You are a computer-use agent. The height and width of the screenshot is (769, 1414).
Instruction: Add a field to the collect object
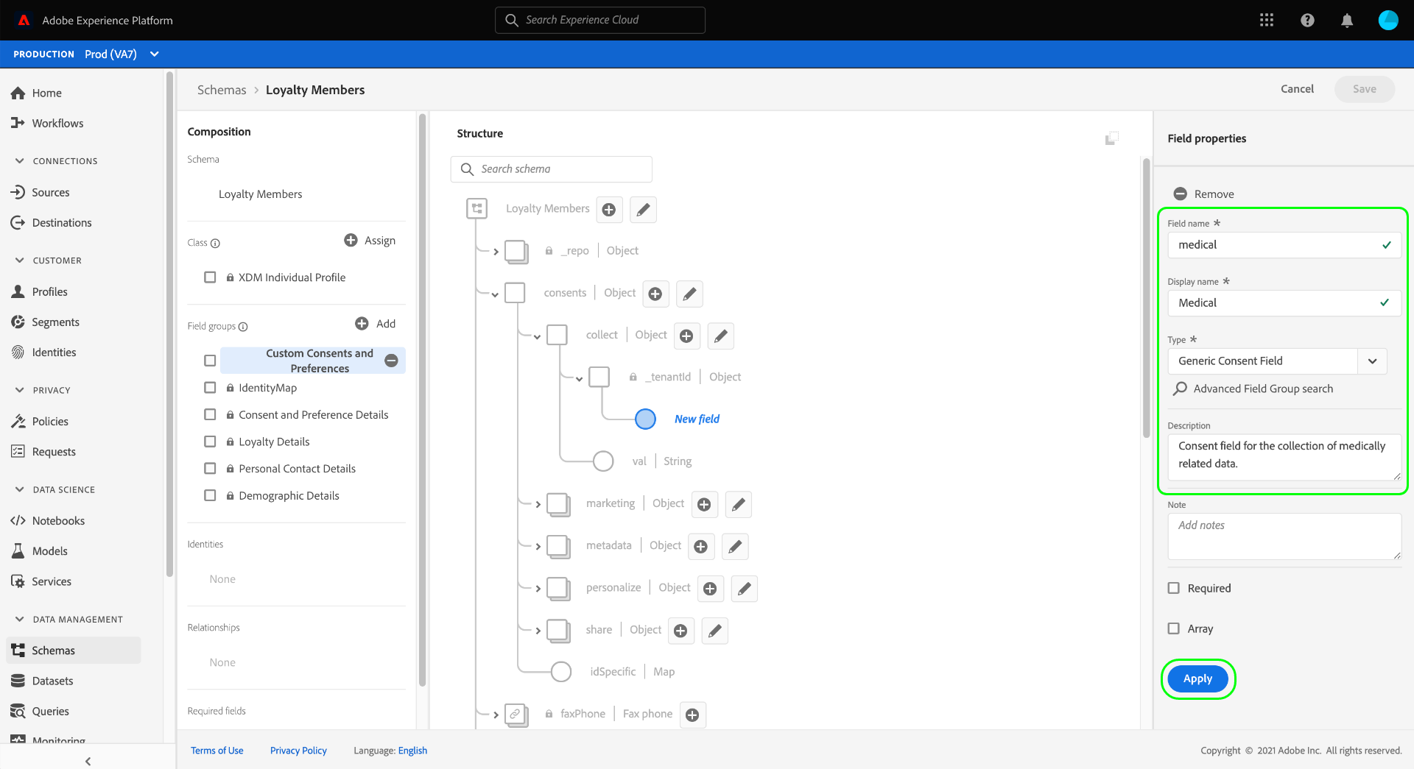pos(686,336)
